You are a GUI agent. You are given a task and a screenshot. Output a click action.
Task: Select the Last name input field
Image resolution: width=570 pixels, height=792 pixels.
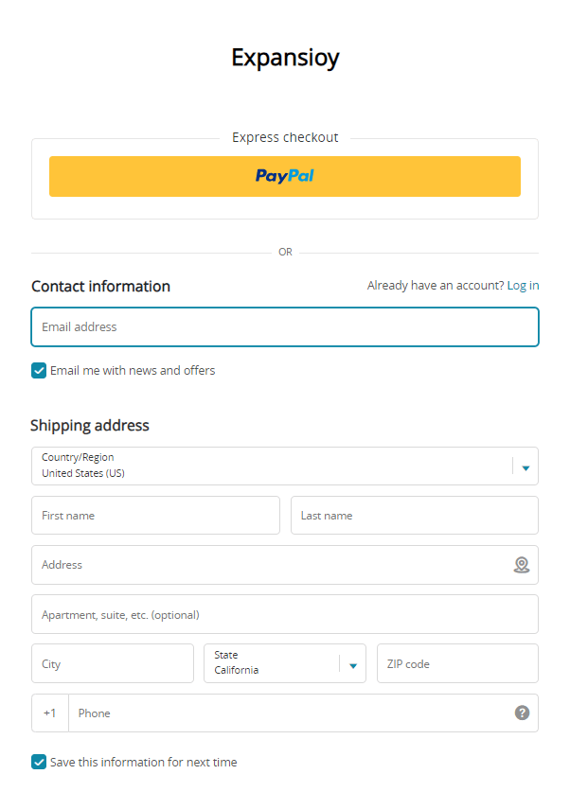pyautogui.click(x=414, y=516)
